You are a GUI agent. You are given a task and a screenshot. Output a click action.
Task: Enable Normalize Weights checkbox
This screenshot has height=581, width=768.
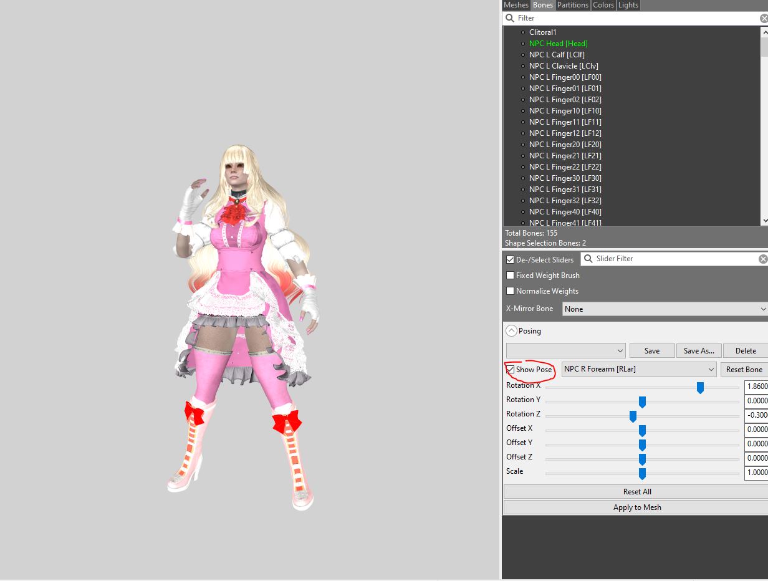[x=511, y=290]
